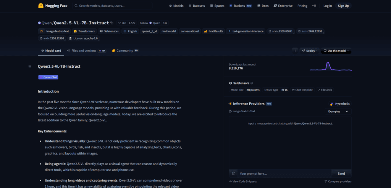Open the Models page
The height and width of the screenshot is (188, 391).
(176, 6)
